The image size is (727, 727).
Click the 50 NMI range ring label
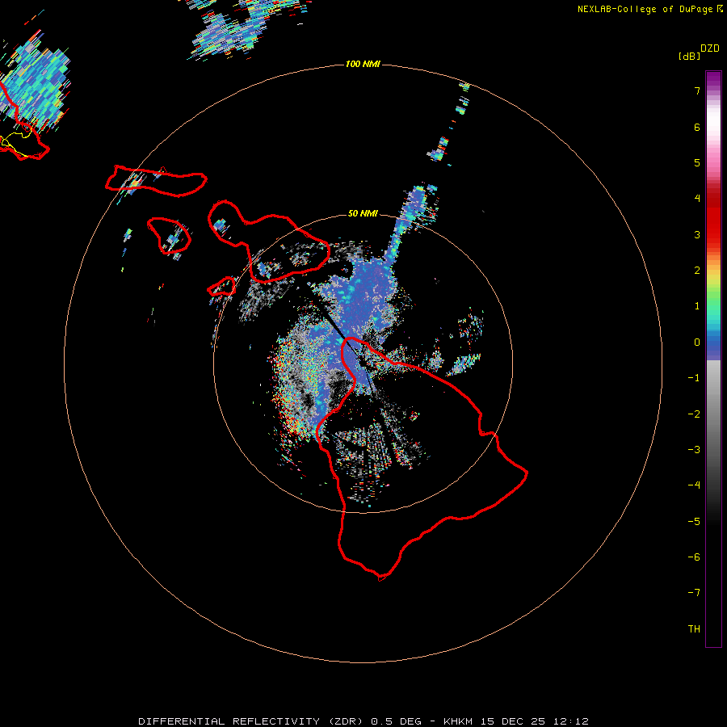(363, 213)
